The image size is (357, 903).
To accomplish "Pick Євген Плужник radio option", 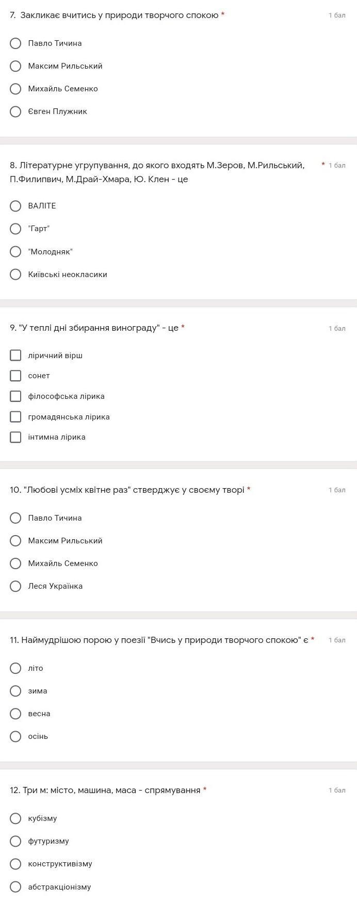I will point(15,111).
